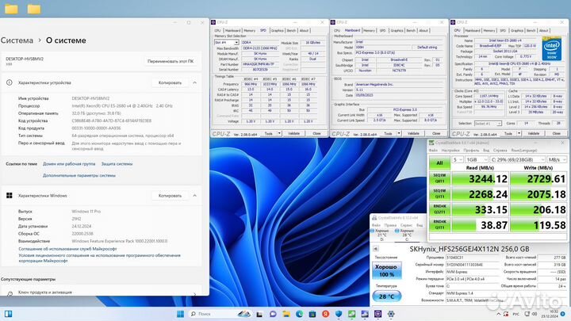571x321 pixels.
Task: Open Tools dropdown arrow in SPD window
Action: coord(279,134)
